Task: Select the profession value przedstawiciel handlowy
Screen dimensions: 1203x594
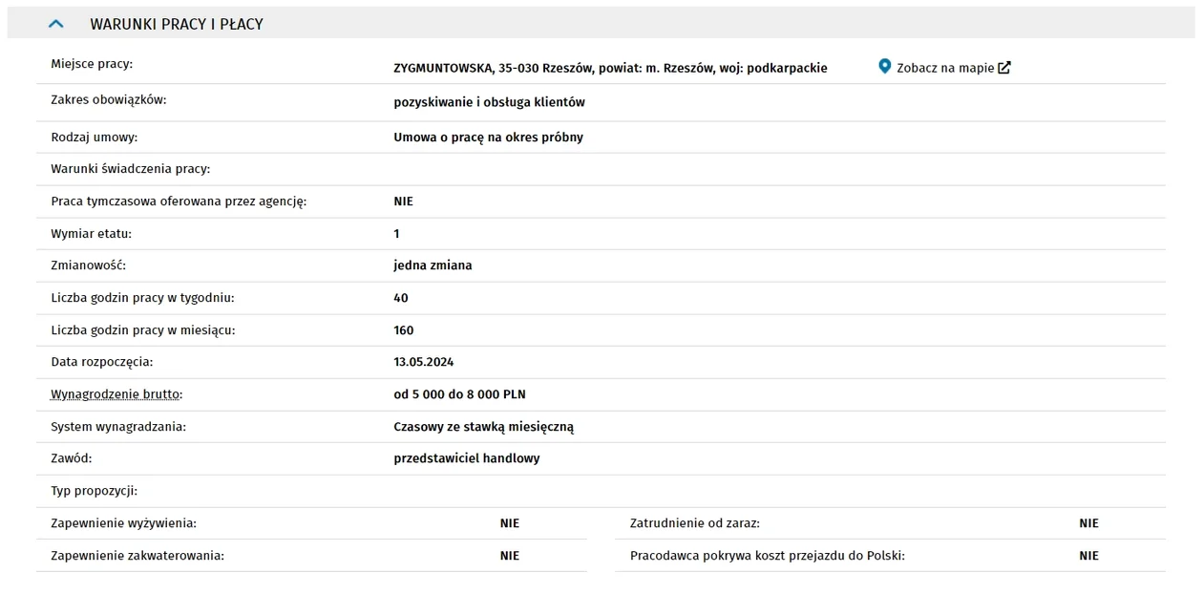Action: coord(467,458)
